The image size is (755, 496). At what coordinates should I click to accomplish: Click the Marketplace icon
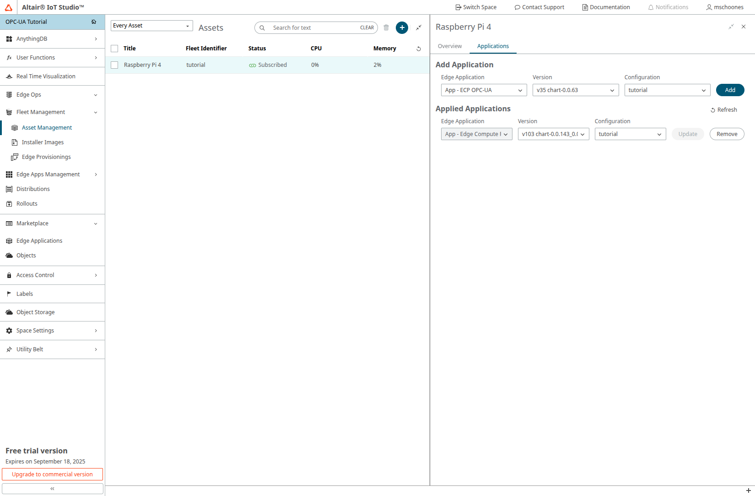click(9, 223)
